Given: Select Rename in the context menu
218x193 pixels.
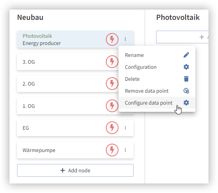Looking at the screenshot, I should [157, 55].
